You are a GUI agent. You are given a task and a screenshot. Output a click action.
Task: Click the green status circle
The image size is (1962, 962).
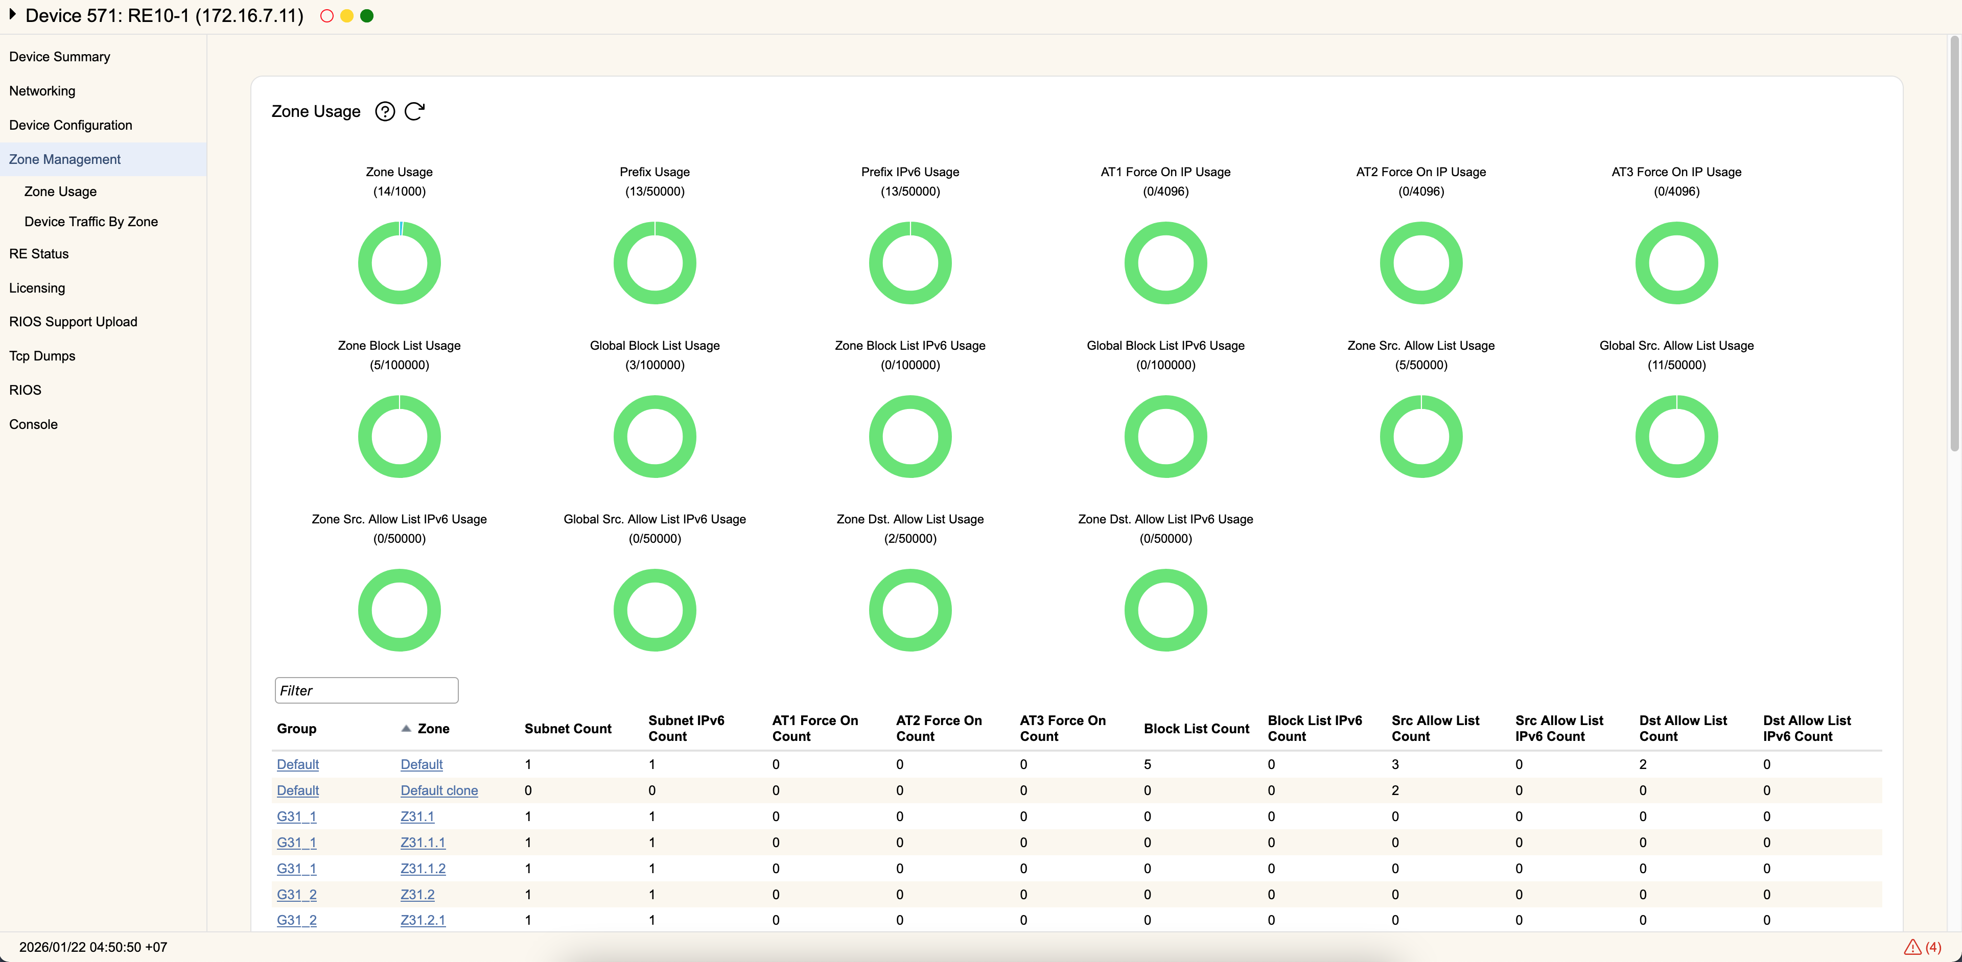[366, 15]
